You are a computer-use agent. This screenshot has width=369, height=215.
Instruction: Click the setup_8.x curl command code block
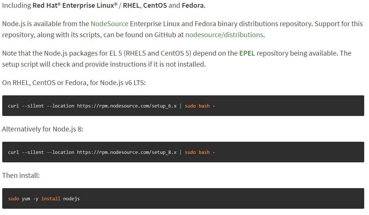tap(183, 152)
